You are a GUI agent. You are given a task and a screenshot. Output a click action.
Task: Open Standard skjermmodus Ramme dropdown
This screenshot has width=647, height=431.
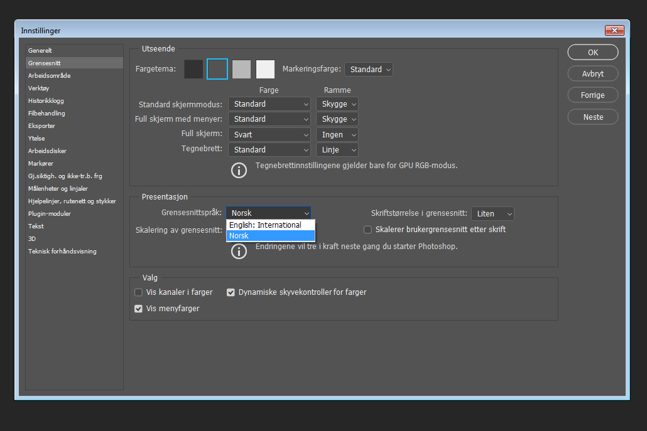337,104
